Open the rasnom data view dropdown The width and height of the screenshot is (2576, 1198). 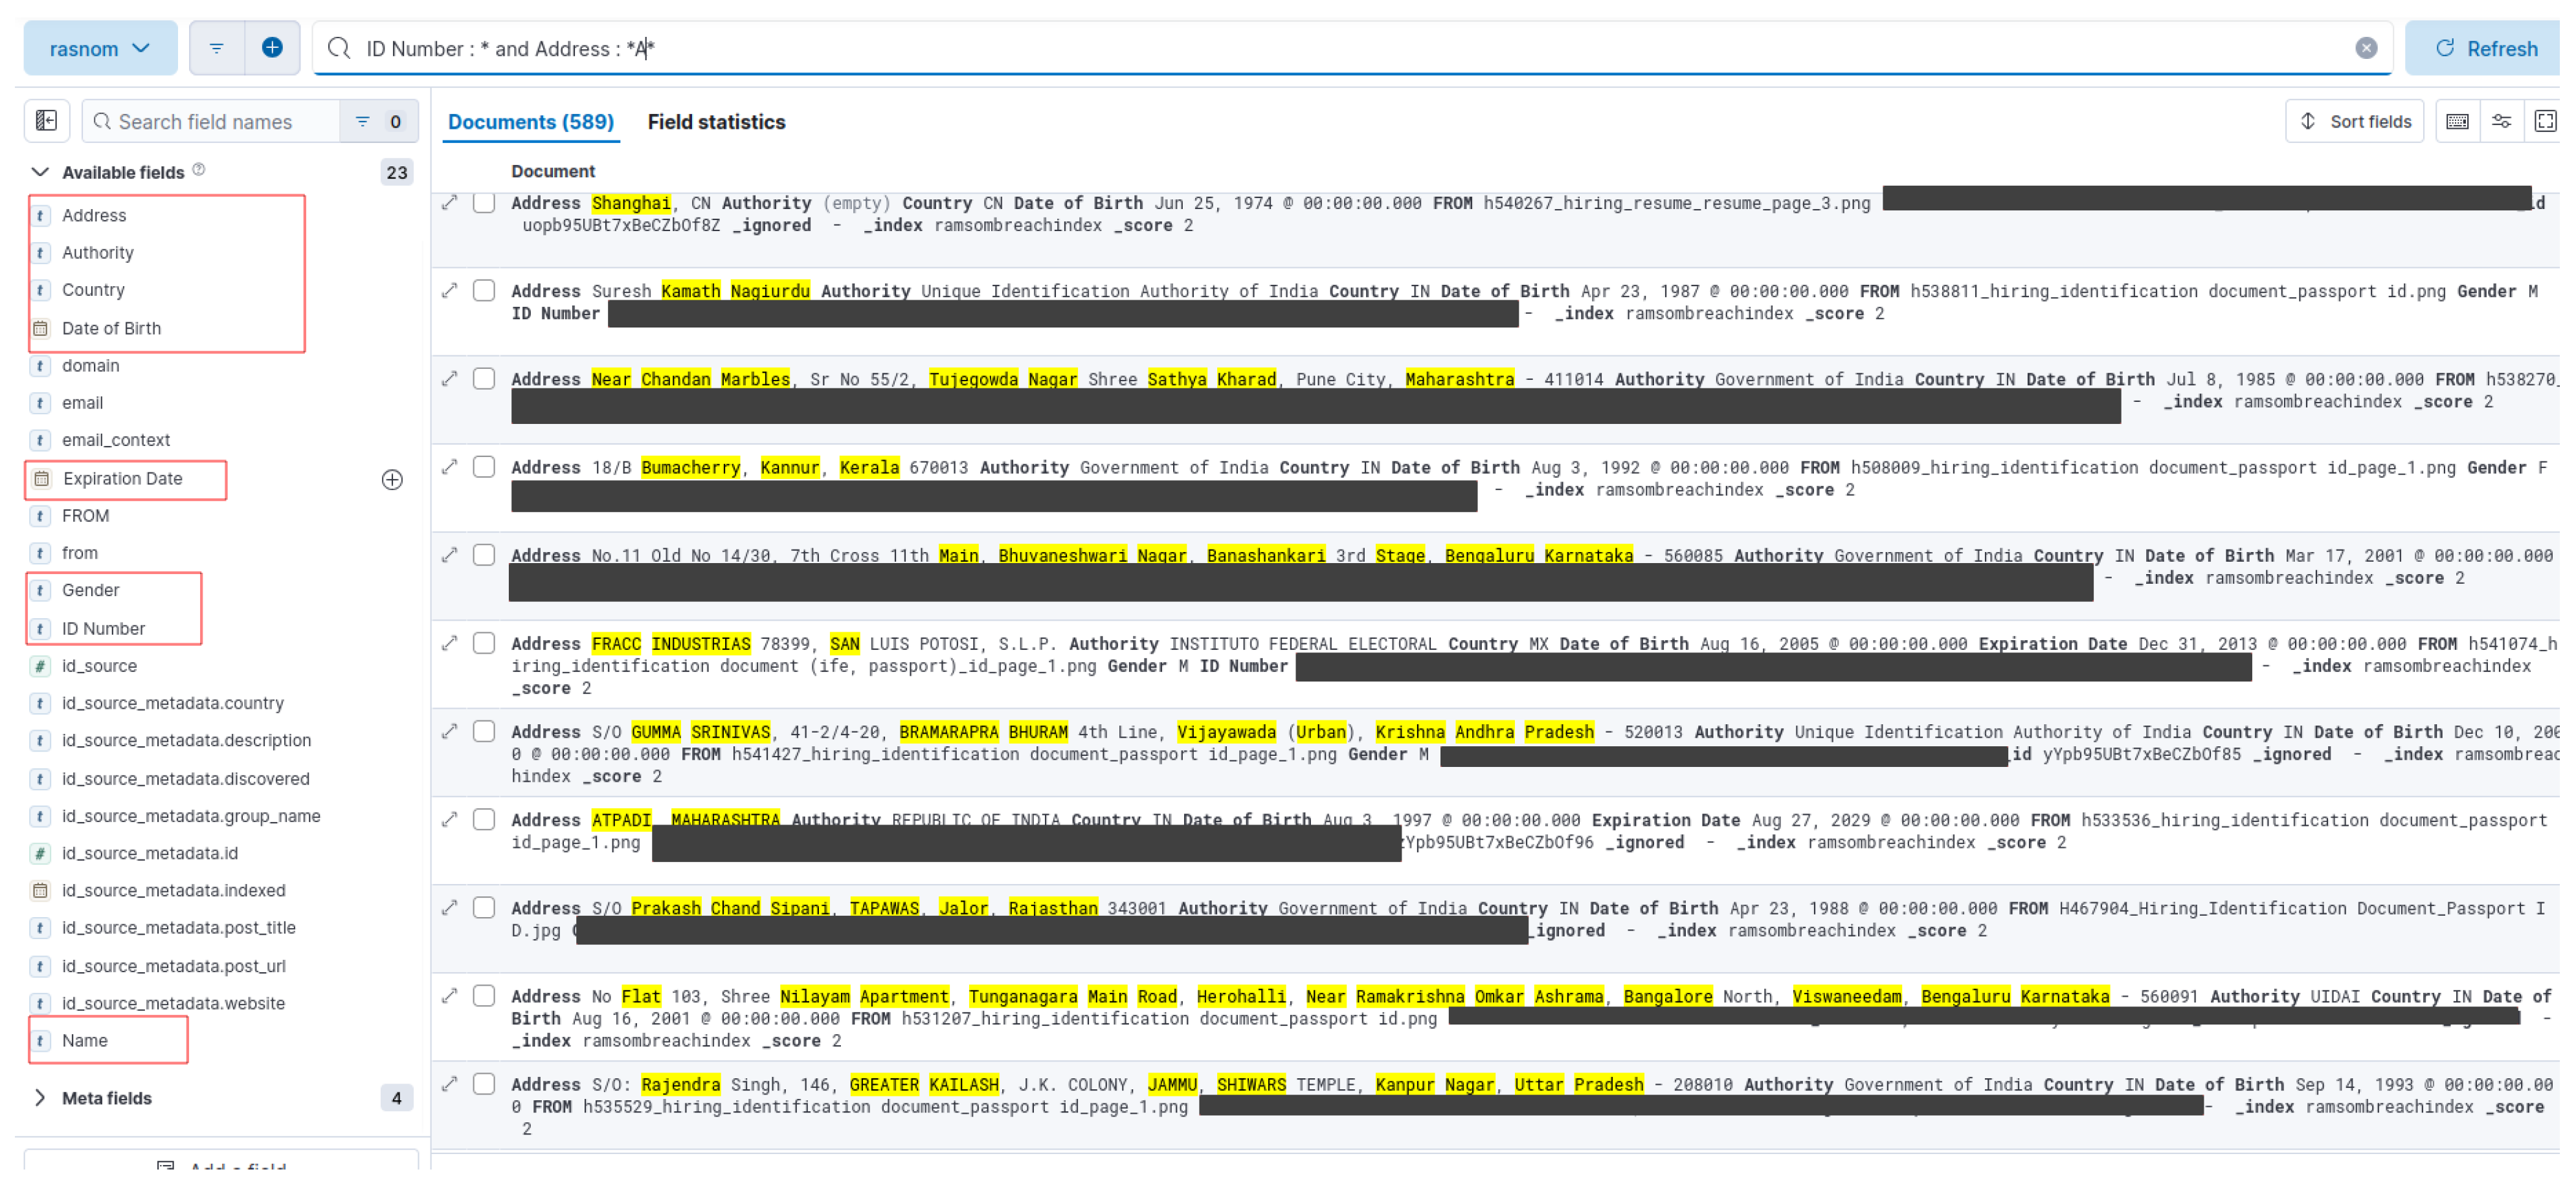100,48
